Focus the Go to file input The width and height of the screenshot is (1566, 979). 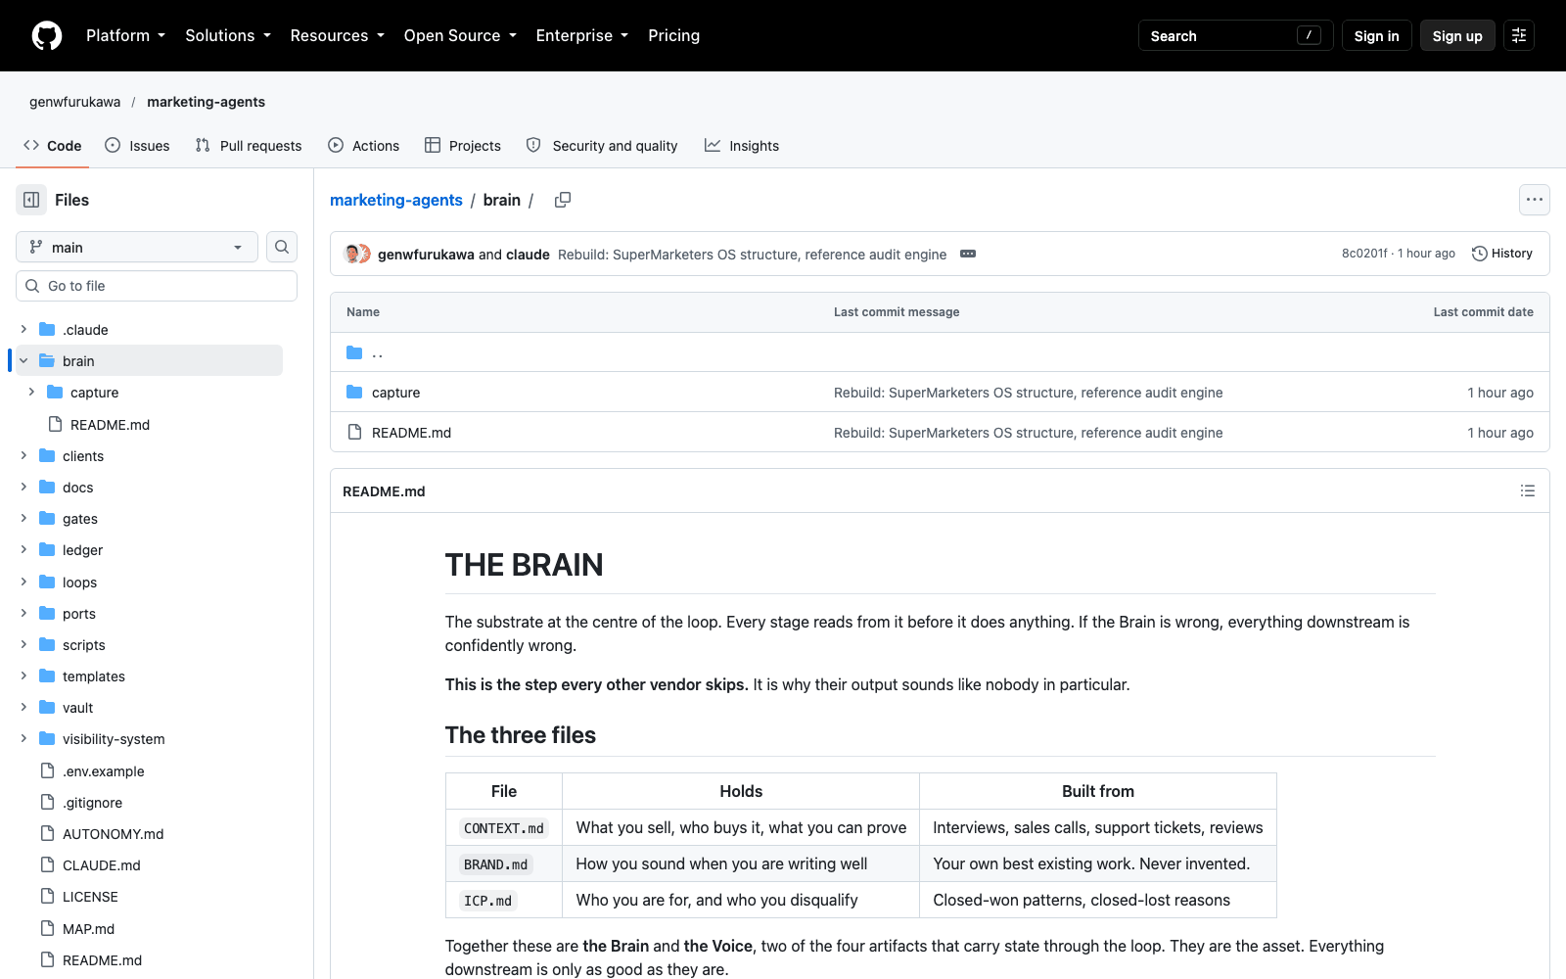tap(157, 286)
